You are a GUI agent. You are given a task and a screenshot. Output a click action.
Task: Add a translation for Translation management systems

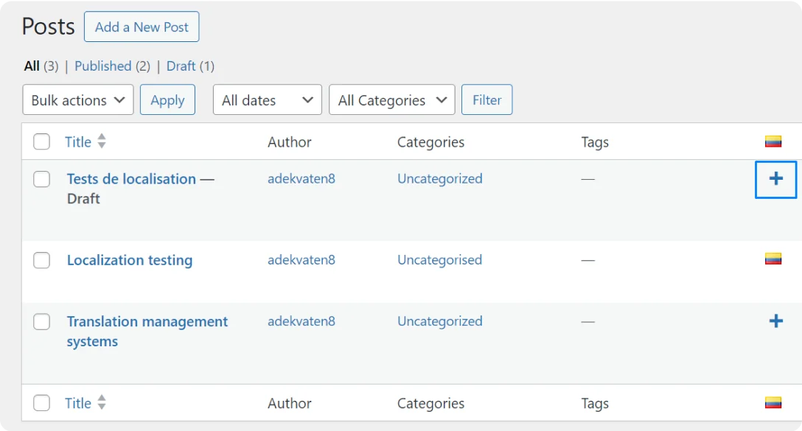tap(775, 321)
